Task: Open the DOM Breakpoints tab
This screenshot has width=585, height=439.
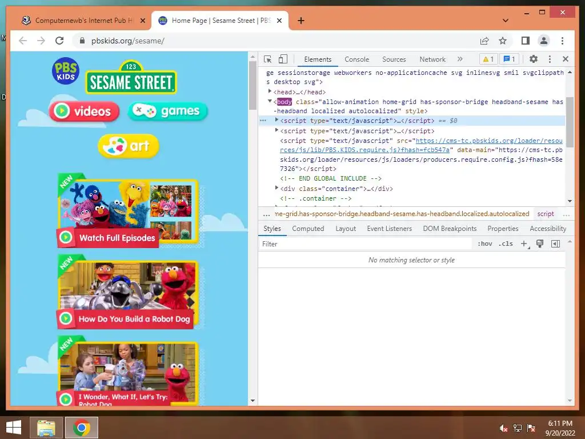Action: [x=450, y=229]
